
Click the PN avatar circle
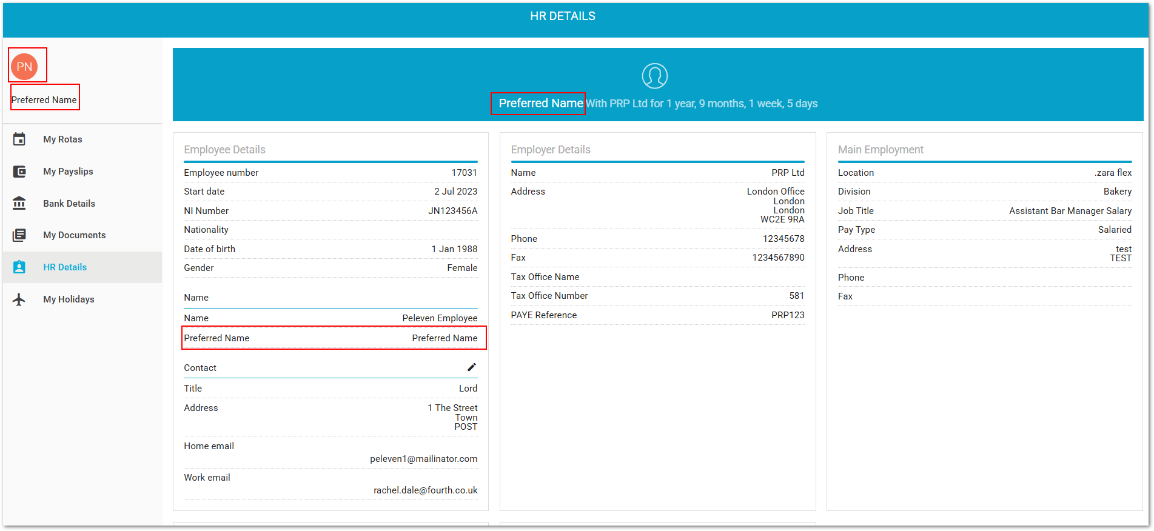click(24, 67)
